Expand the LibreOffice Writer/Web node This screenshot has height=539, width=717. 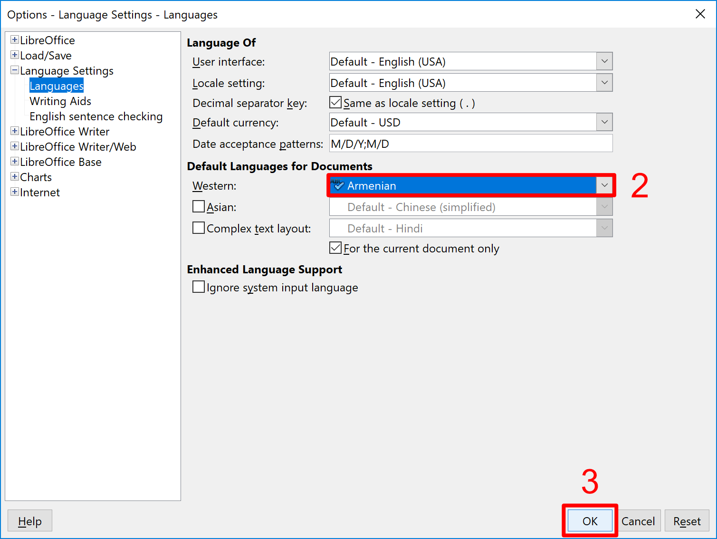tap(15, 146)
